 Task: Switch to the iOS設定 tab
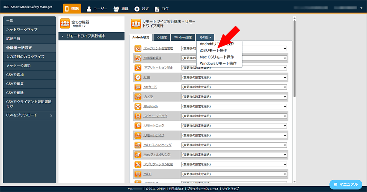point(162,38)
